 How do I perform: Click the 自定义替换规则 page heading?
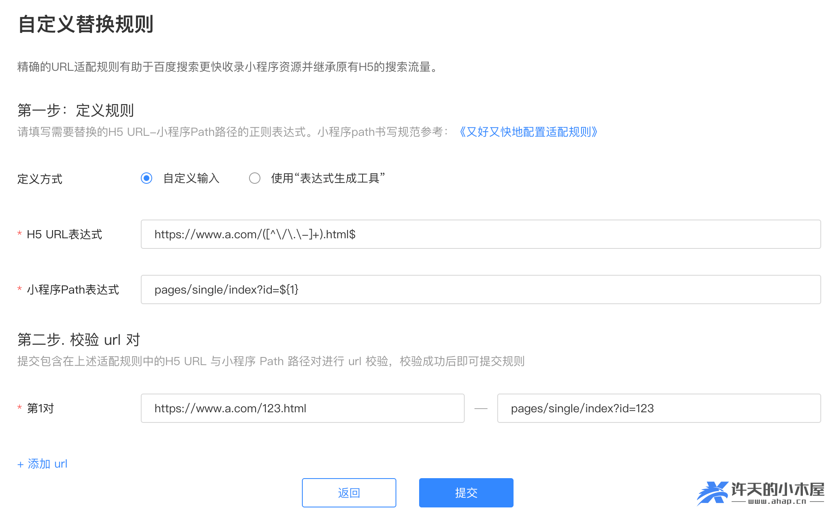[86, 24]
